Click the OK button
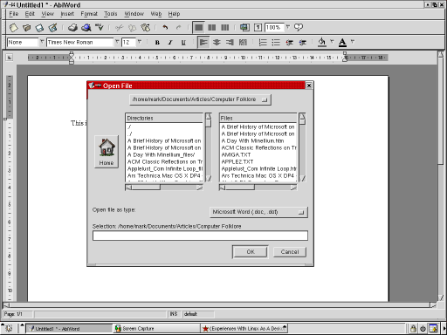This screenshot has width=447, height=335. pos(251,252)
